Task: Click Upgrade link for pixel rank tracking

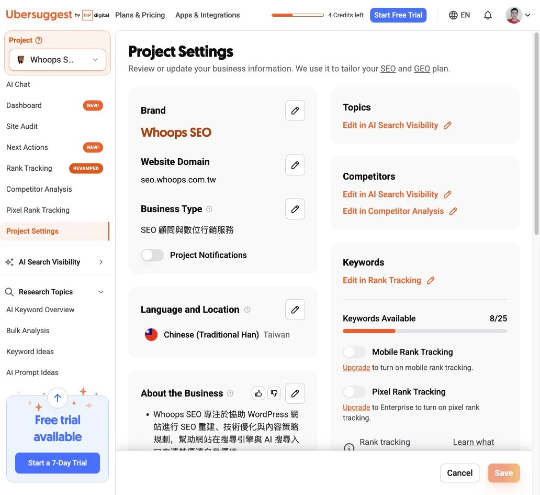Action: coord(356,408)
